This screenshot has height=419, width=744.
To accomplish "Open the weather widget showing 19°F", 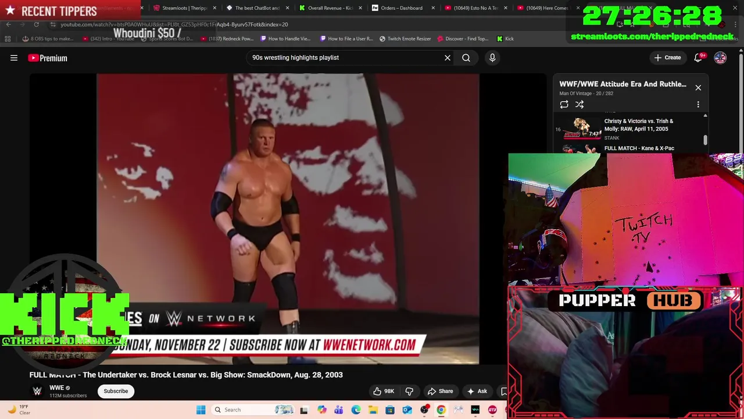I will click(x=19, y=410).
